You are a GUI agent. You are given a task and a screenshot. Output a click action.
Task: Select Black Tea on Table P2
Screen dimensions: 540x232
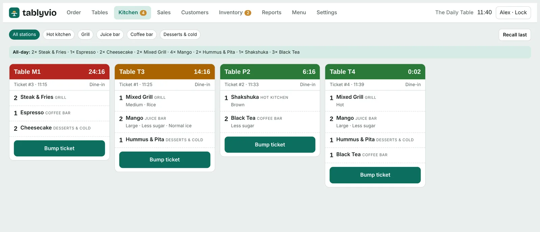(270, 122)
